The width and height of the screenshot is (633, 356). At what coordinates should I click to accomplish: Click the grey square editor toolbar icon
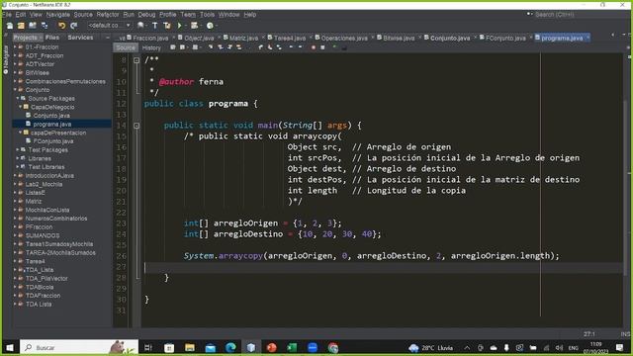[x=322, y=47]
